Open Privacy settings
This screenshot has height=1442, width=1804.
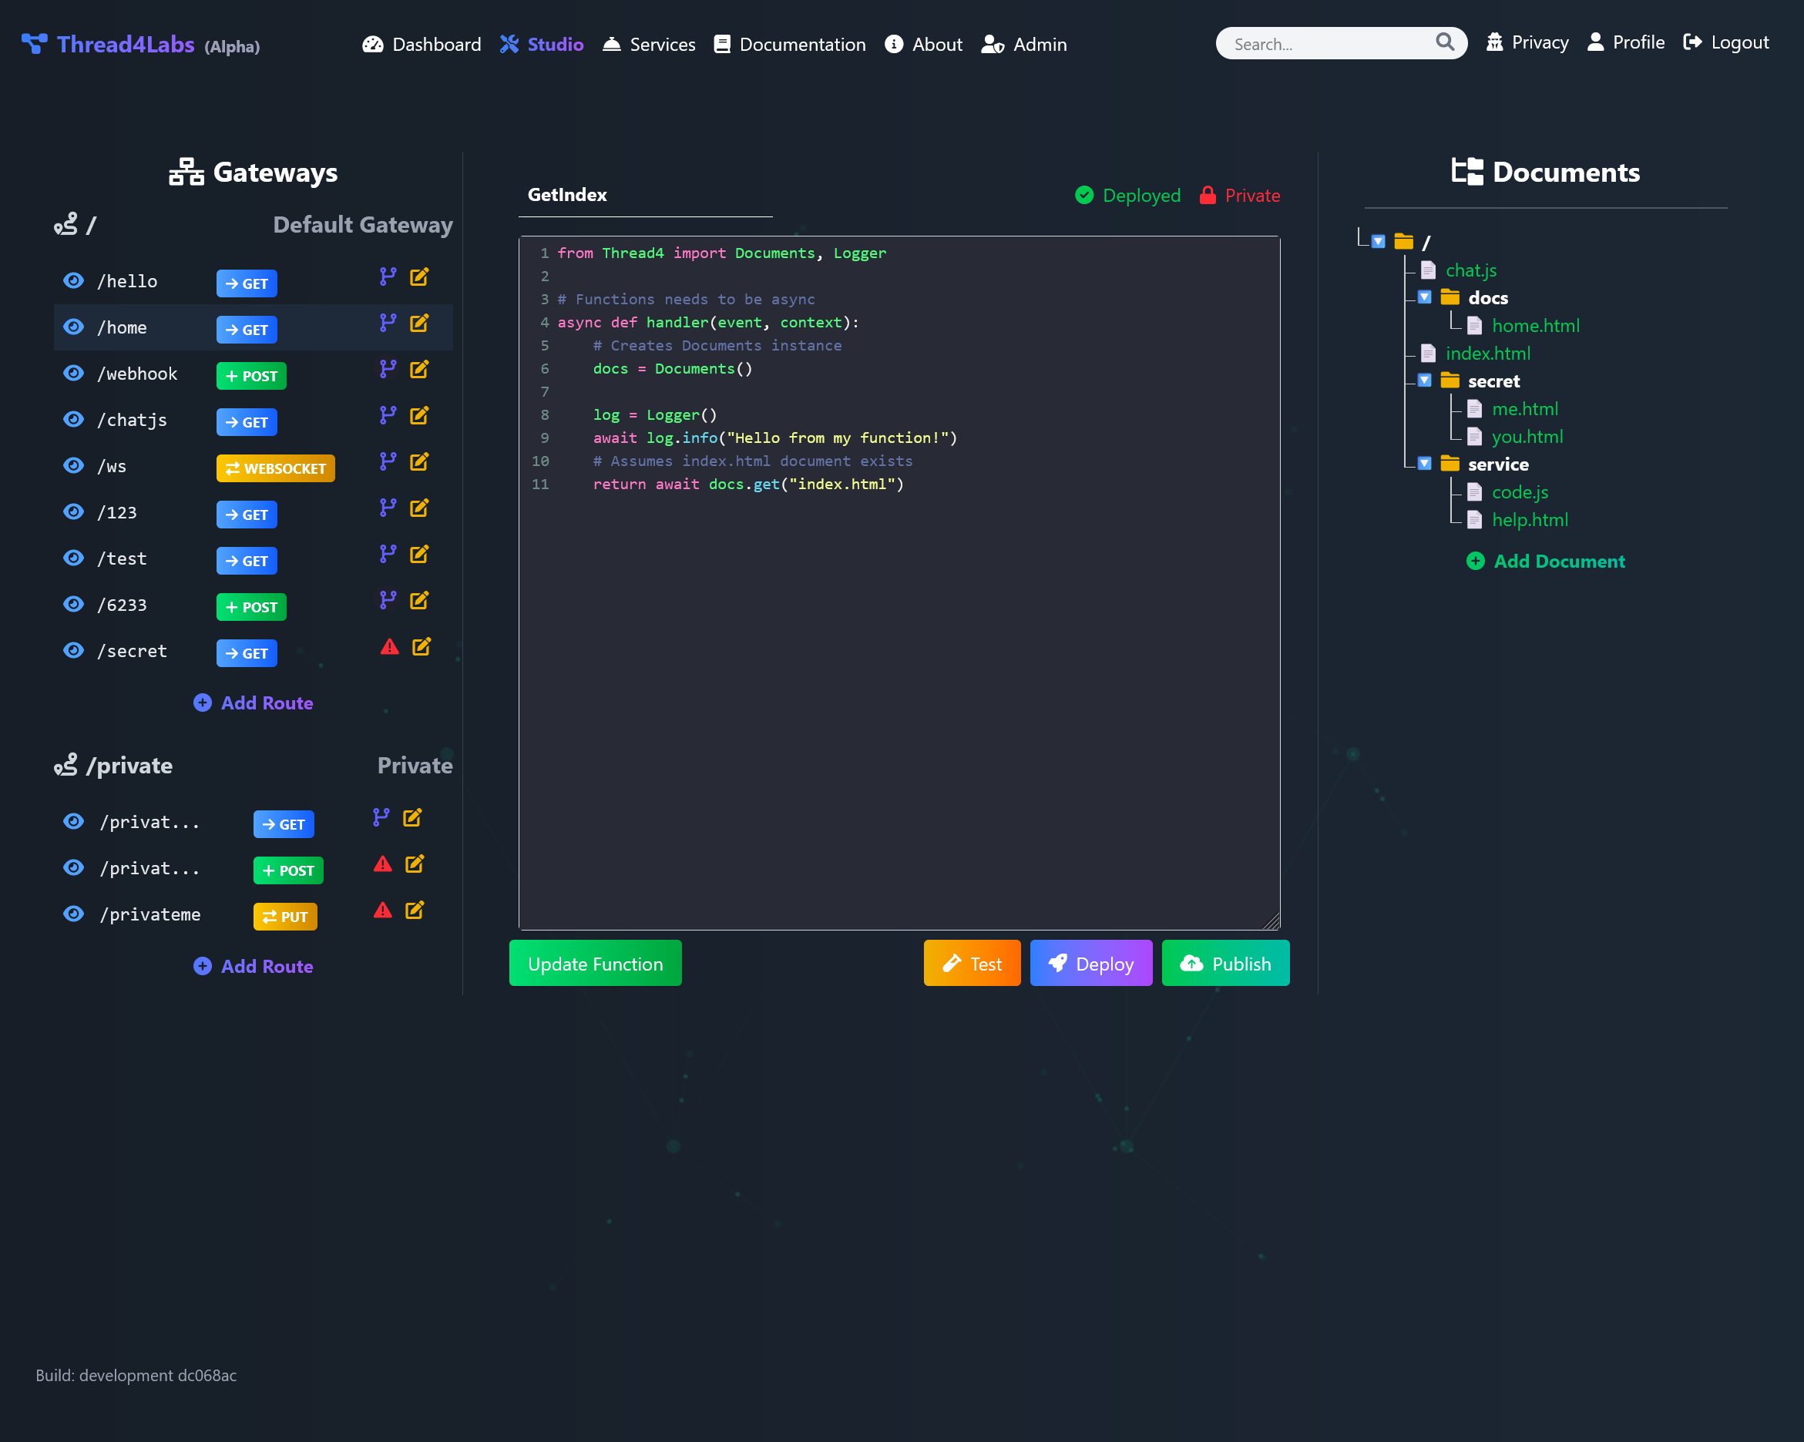(x=1527, y=42)
